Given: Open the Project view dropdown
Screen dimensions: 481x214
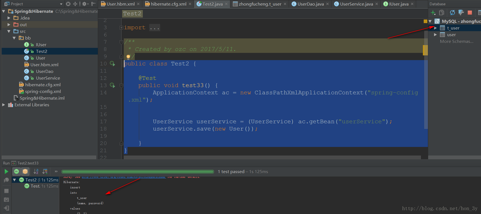Looking at the screenshot, I should click(61, 4).
